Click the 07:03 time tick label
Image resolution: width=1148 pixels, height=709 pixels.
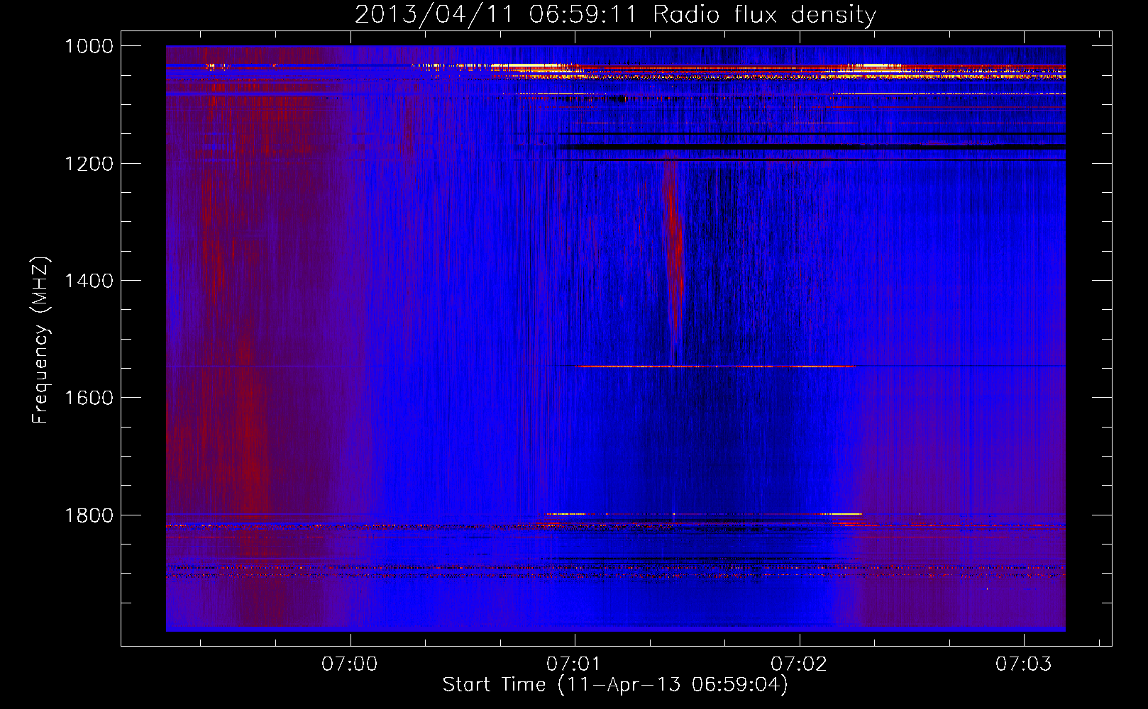pos(1024,664)
